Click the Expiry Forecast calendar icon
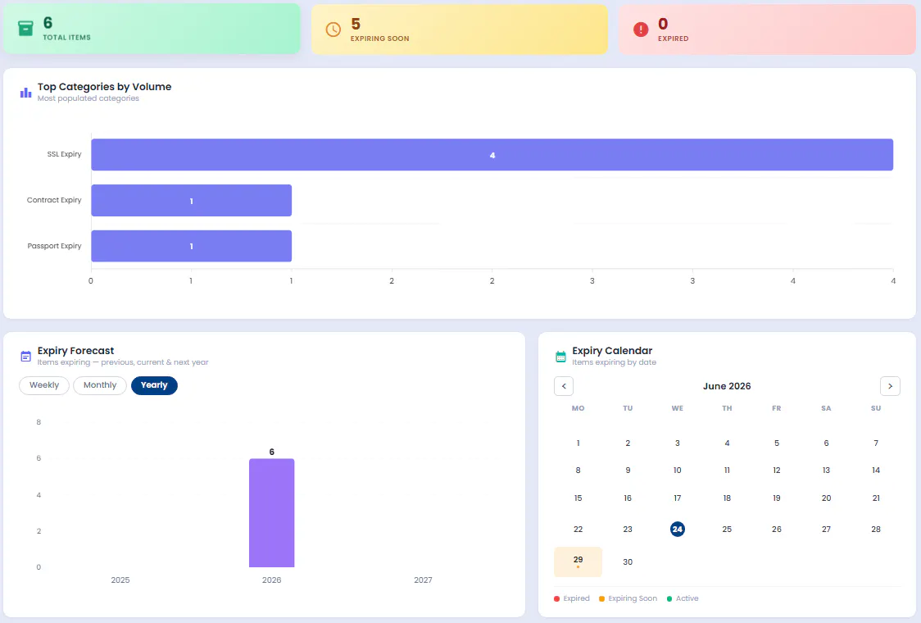Screen dimensions: 921x623 click(x=26, y=356)
